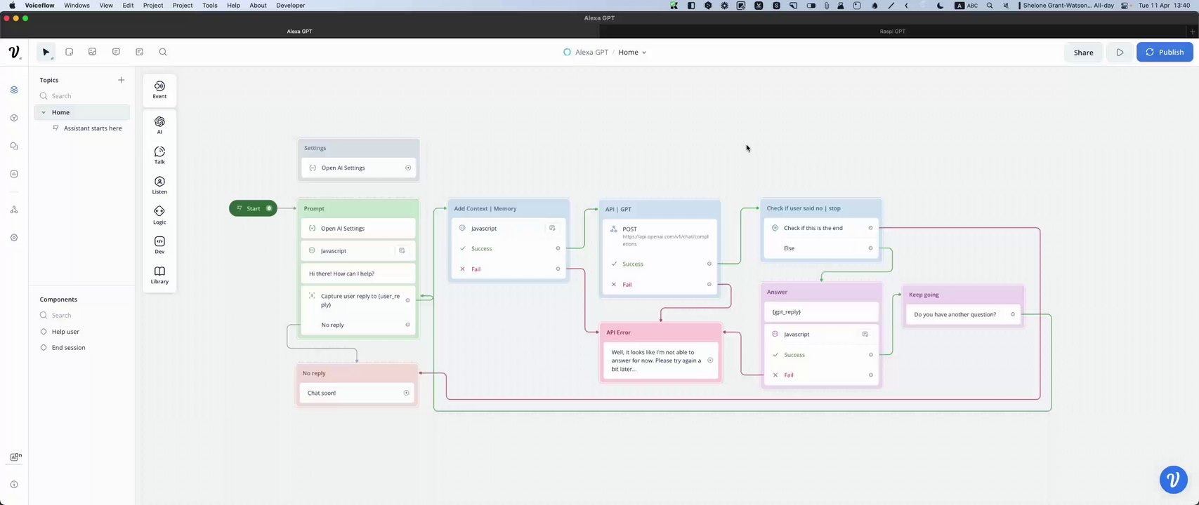Open the Edit menu

tap(128, 5)
